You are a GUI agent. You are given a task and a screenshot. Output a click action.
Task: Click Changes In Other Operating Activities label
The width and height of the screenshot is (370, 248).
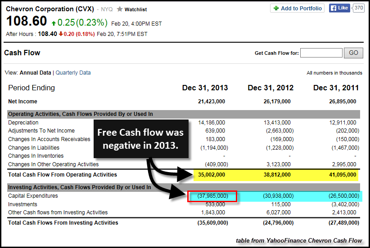tap(53, 164)
